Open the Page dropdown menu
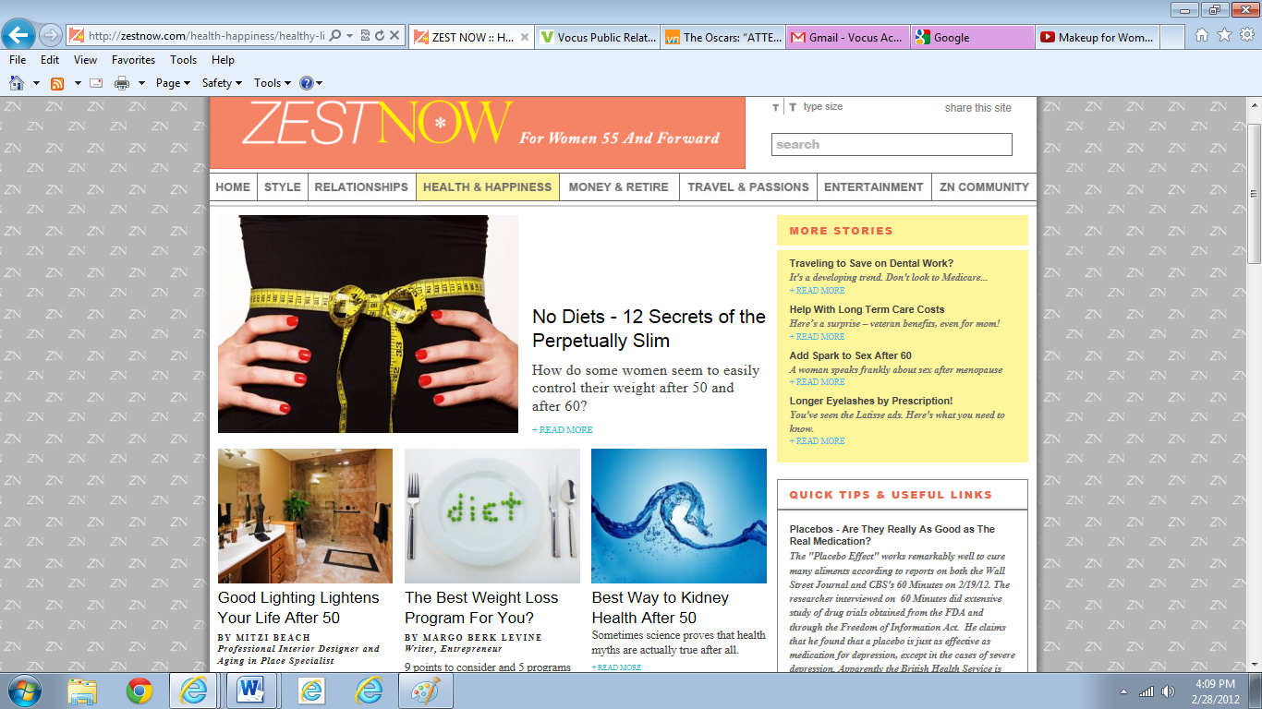 point(174,83)
